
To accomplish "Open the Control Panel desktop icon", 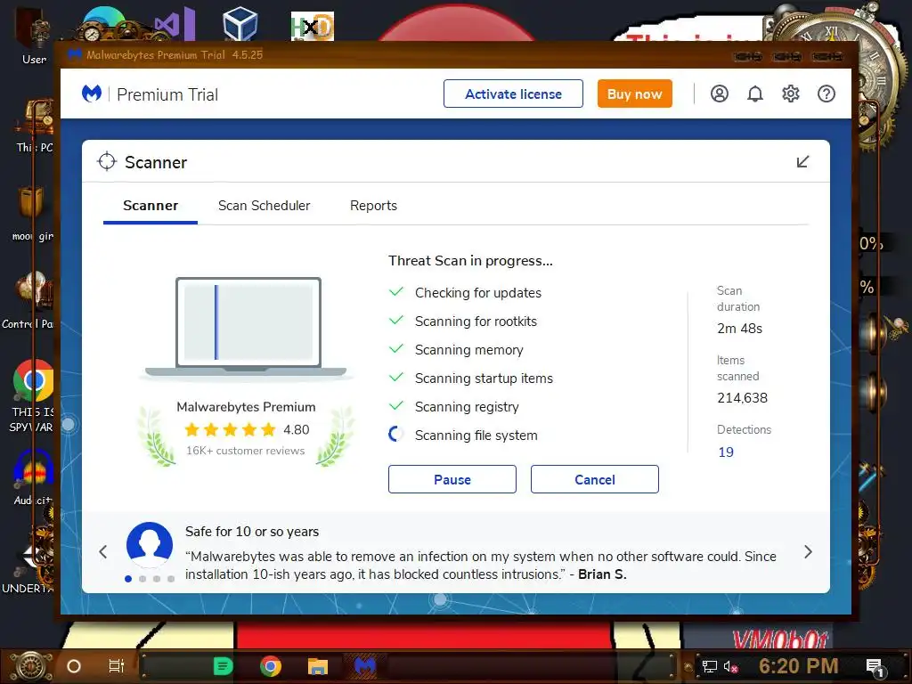I will coord(29,300).
